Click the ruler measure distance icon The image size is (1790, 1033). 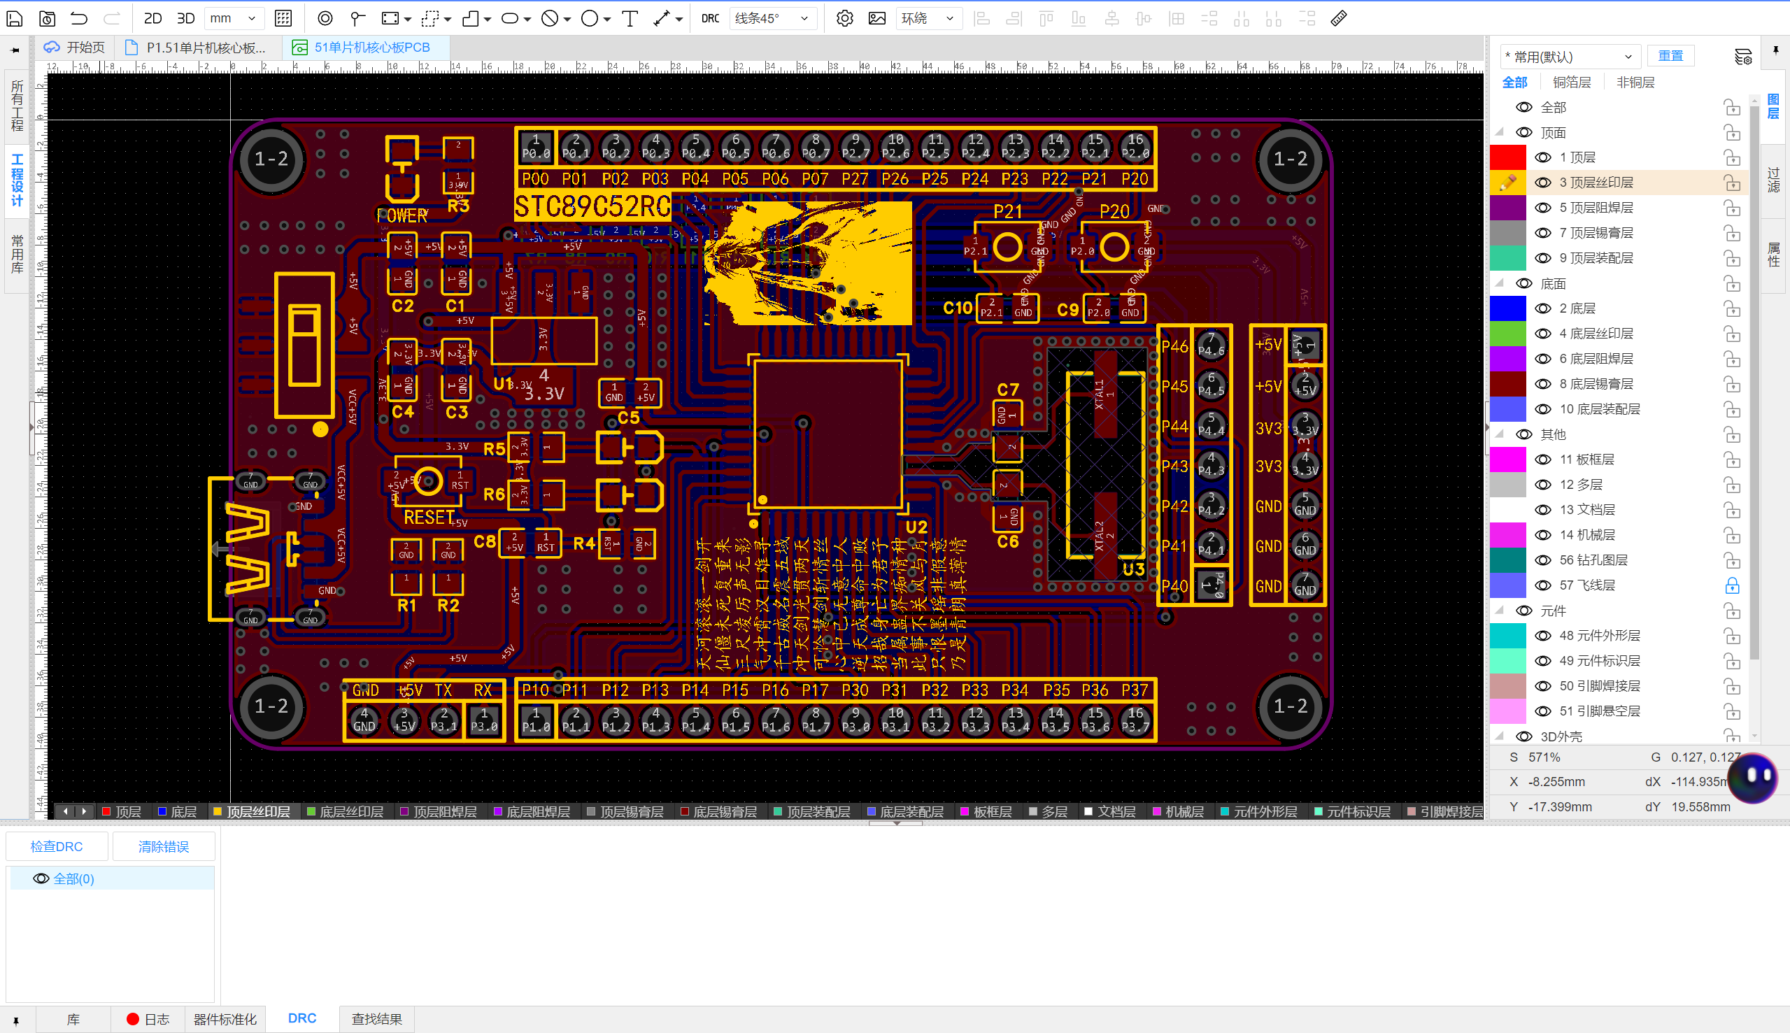click(x=1339, y=18)
